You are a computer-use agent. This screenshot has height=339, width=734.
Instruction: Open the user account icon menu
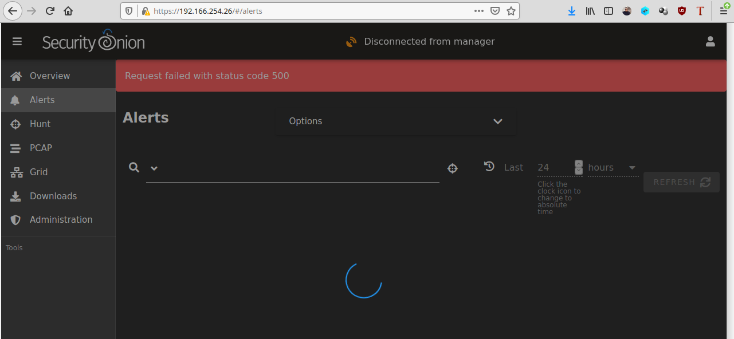pyautogui.click(x=710, y=41)
